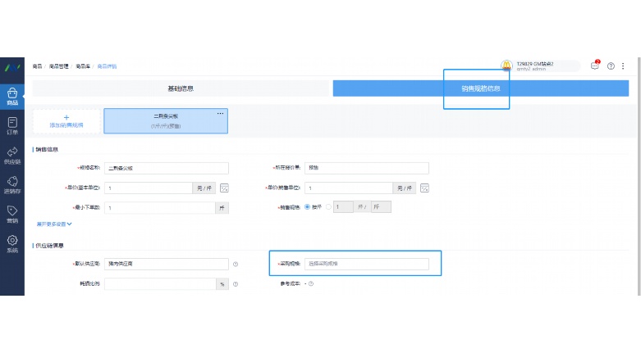Open the messages icon with red badge

595,66
